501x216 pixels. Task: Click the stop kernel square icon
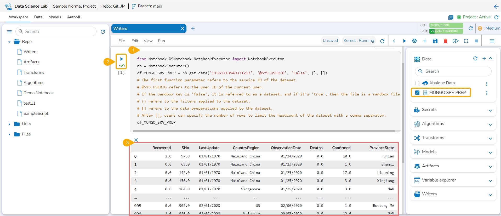(x=476, y=41)
